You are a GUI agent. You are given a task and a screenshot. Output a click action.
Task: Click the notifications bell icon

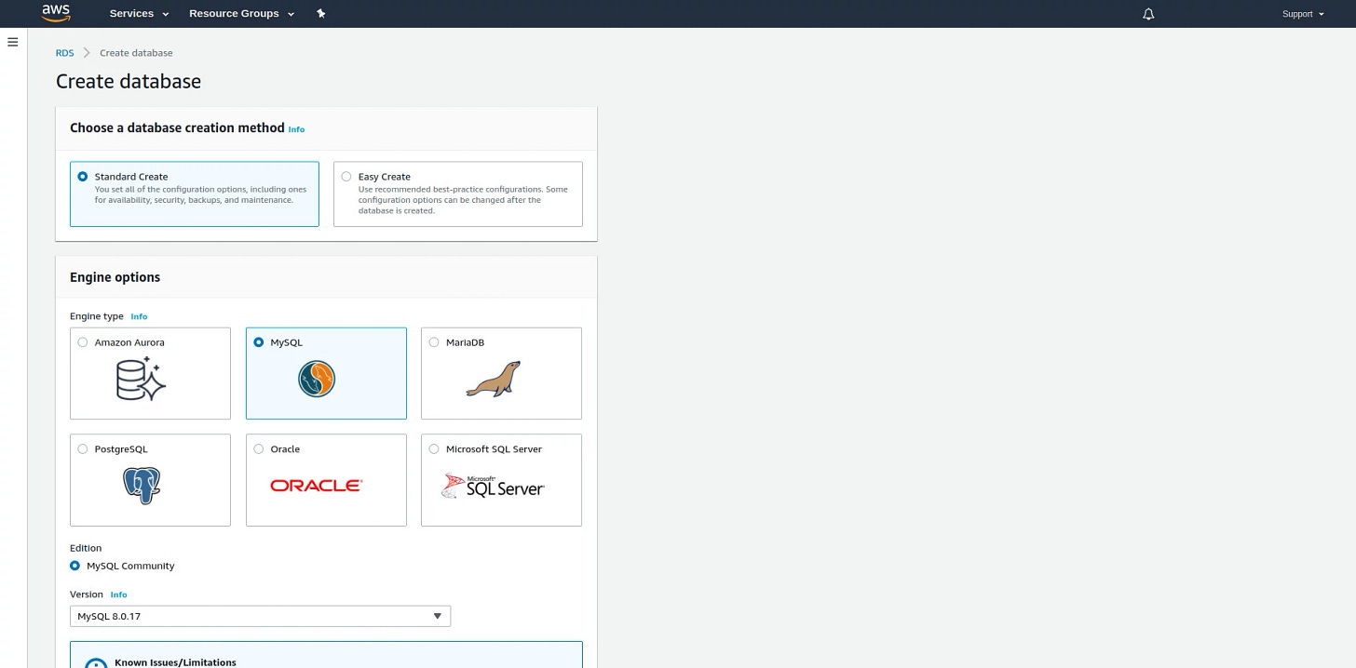(x=1148, y=13)
